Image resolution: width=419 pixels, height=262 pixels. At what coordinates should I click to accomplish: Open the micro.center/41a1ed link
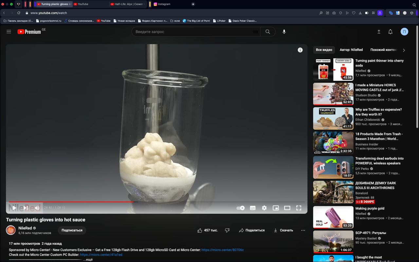click(101, 255)
